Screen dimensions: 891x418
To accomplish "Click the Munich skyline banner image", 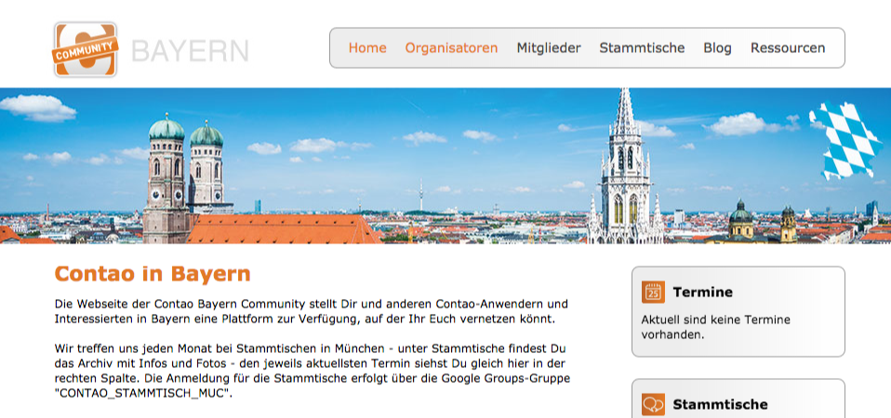I will pyautogui.click(x=445, y=165).
